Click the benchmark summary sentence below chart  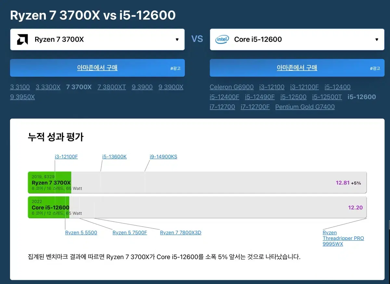tap(164, 257)
